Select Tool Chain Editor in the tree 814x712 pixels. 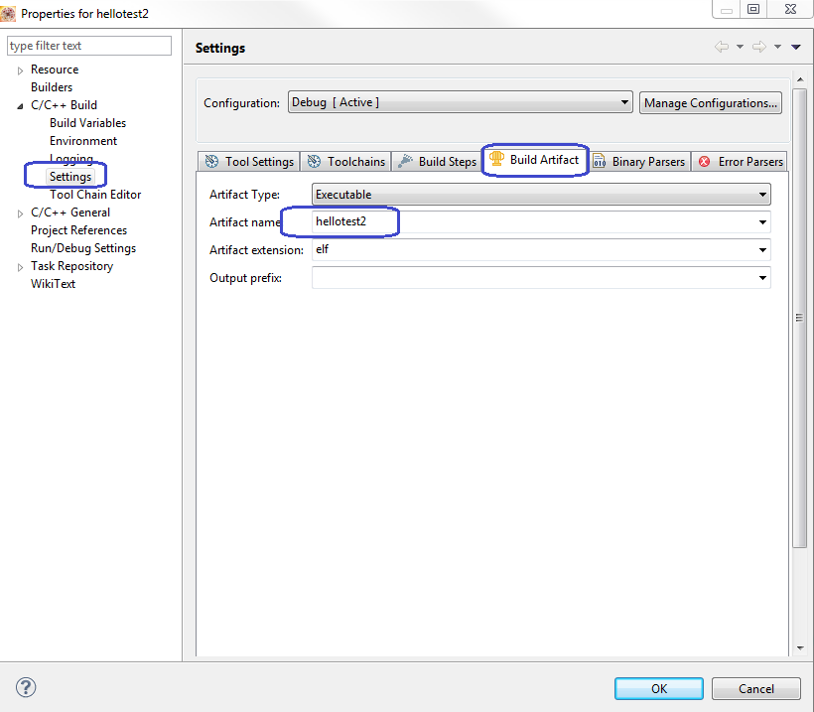[95, 195]
